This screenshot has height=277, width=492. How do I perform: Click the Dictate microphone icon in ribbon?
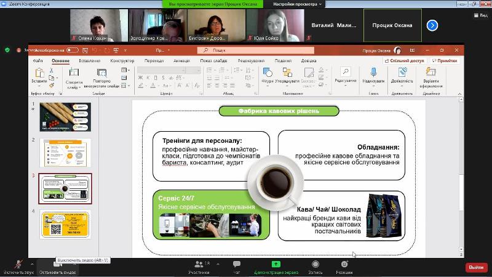pos(373,73)
